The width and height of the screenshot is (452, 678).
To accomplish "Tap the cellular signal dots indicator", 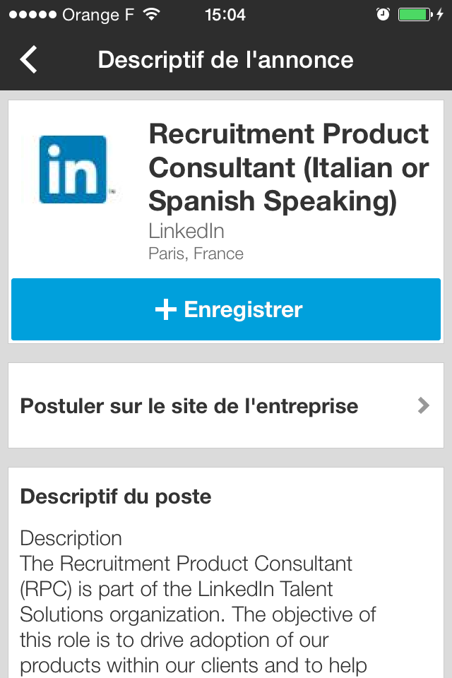I will tap(33, 15).
